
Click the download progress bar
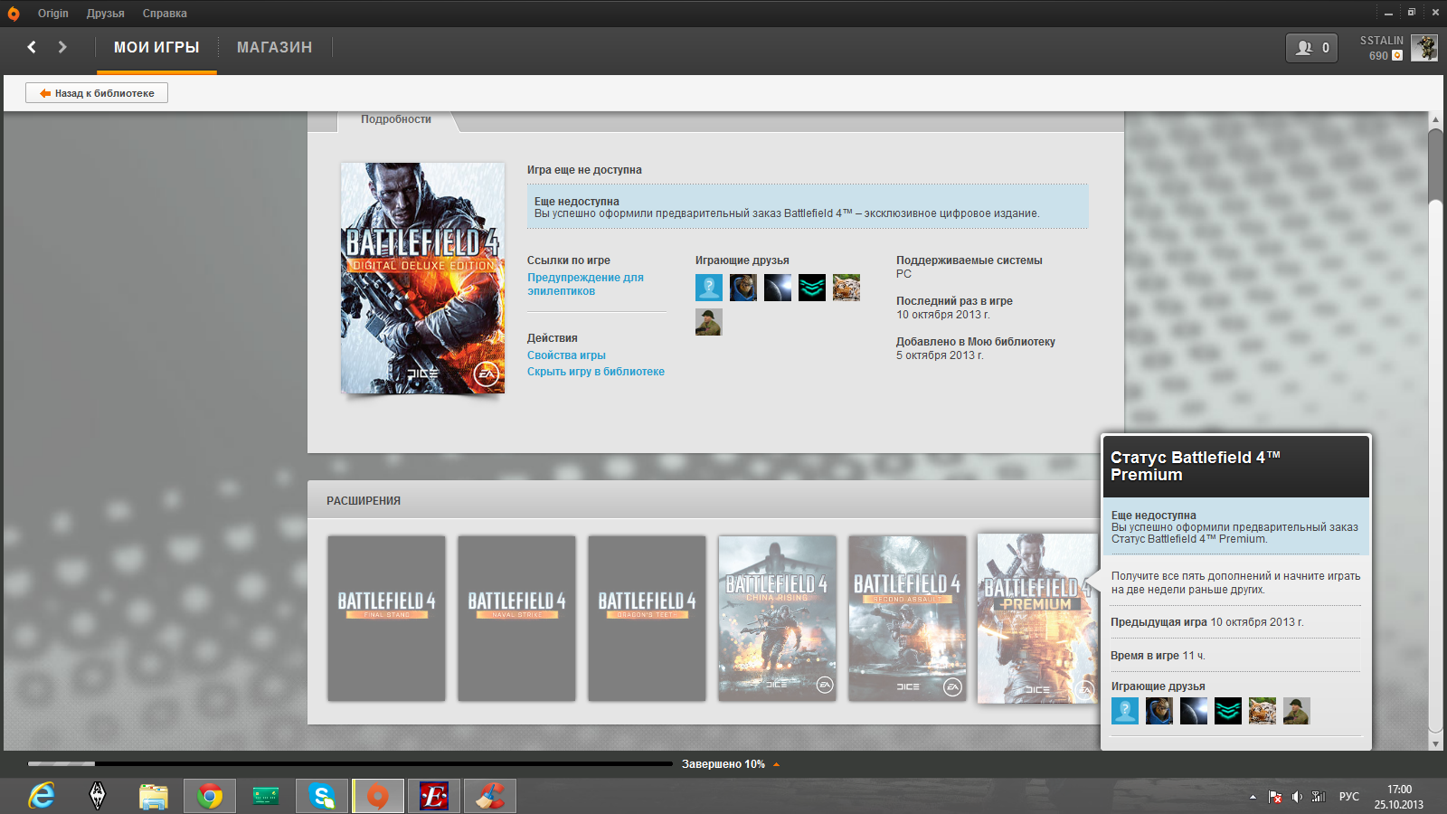click(350, 764)
